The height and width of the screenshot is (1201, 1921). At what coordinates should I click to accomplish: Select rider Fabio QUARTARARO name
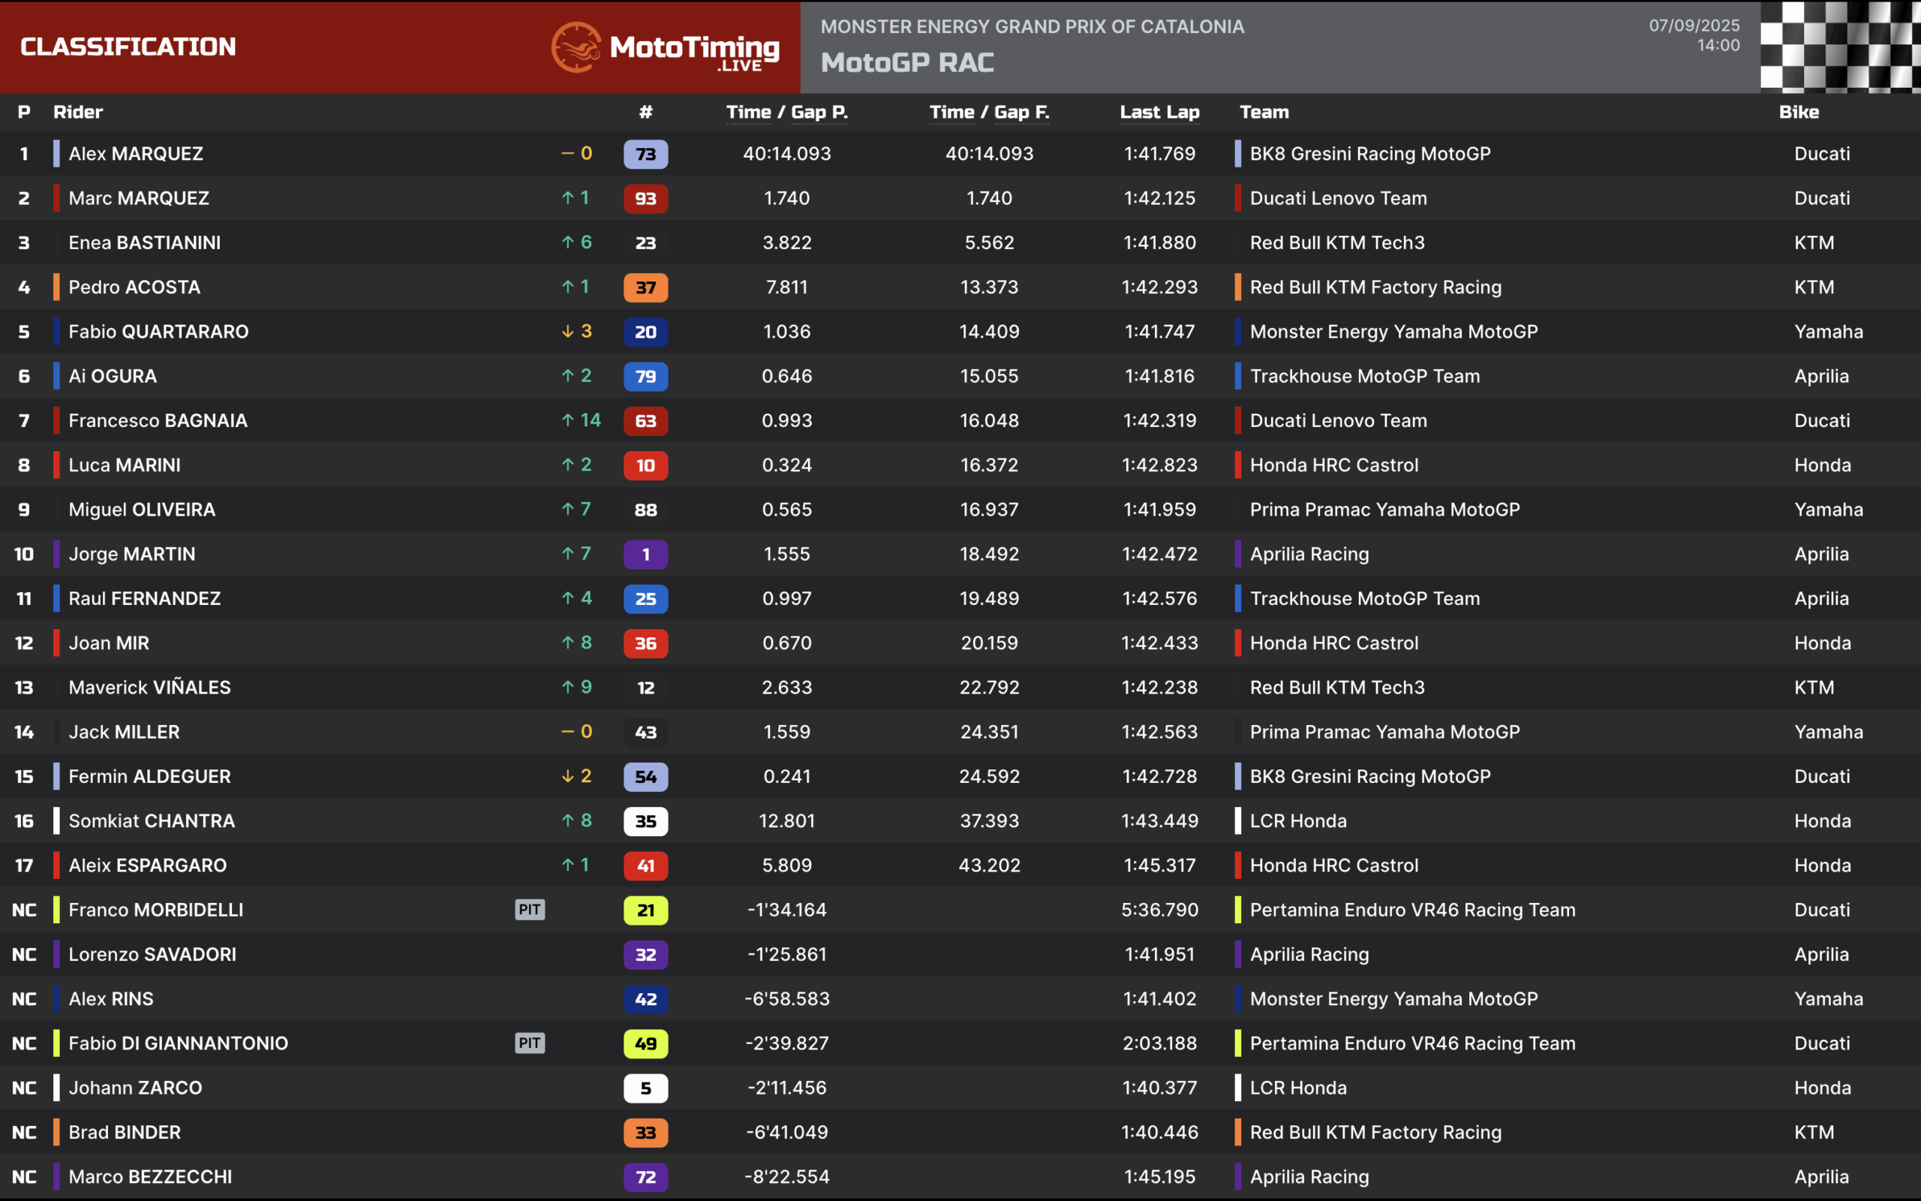point(159,331)
